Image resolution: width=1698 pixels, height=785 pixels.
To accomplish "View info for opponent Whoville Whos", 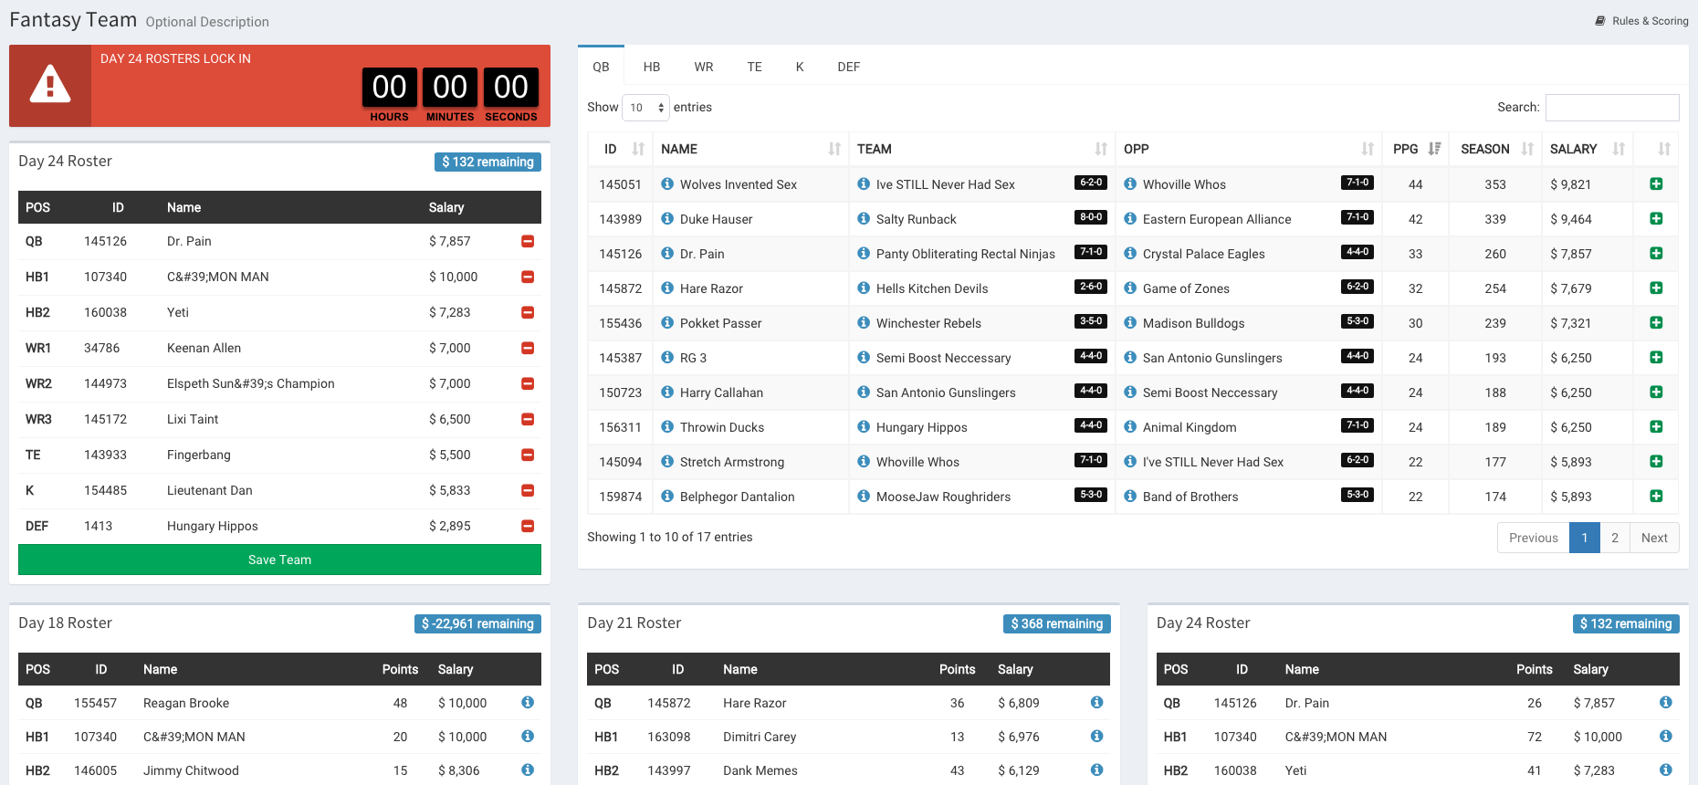I will 1130,184.
